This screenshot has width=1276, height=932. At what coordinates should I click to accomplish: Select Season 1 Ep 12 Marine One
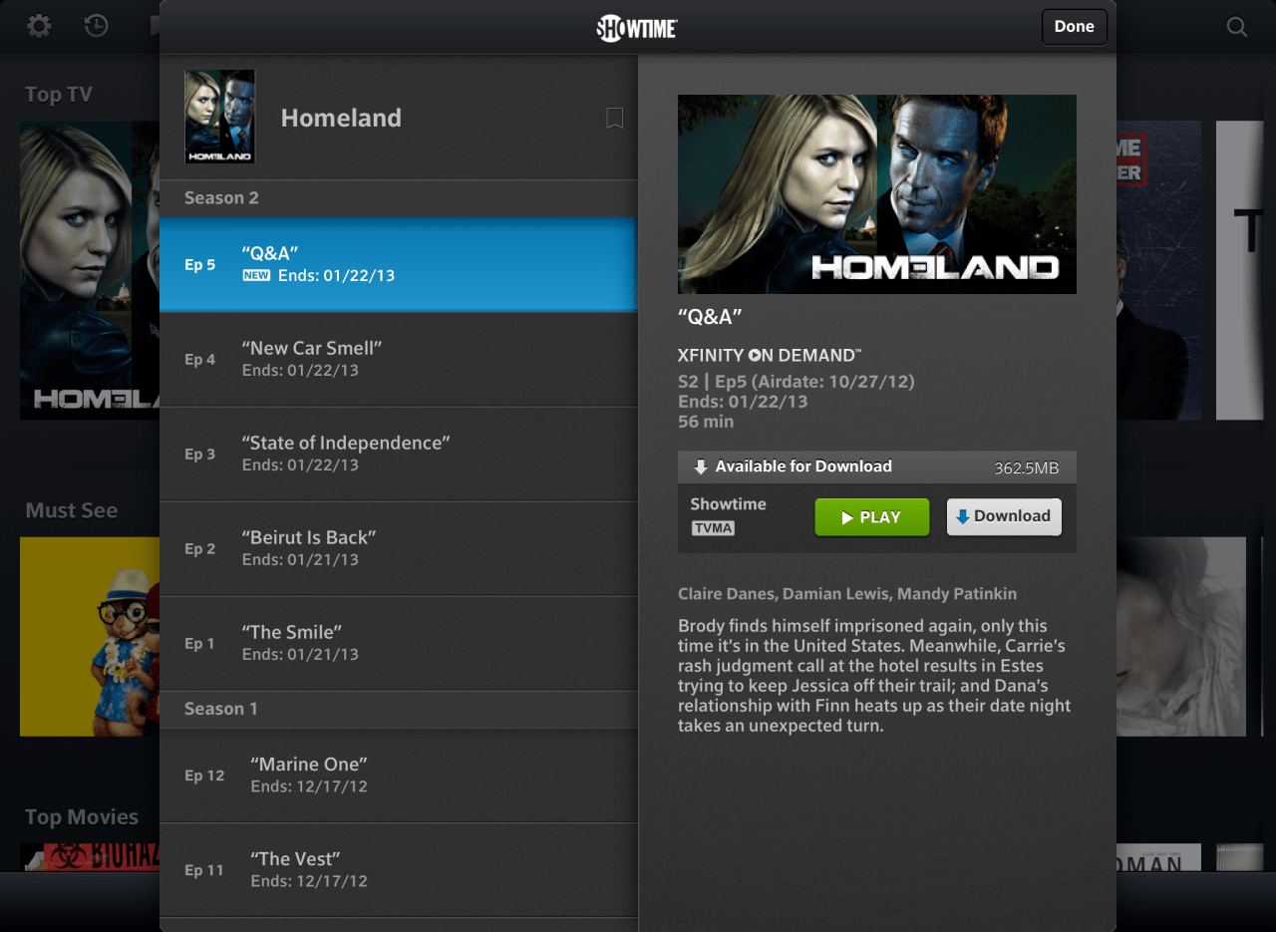(399, 776)
